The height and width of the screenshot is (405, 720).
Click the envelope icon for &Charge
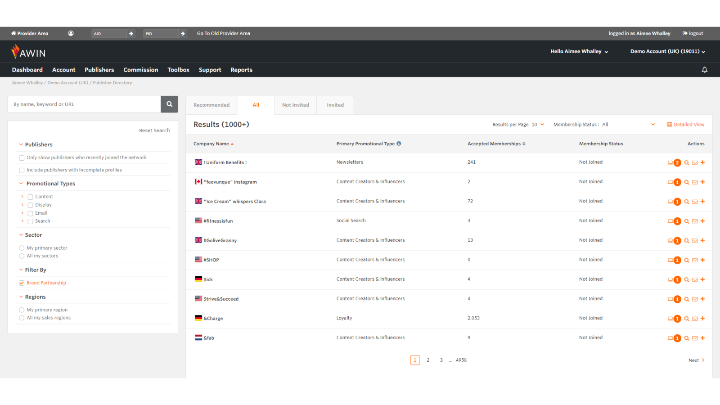click(x=695, y=319)
